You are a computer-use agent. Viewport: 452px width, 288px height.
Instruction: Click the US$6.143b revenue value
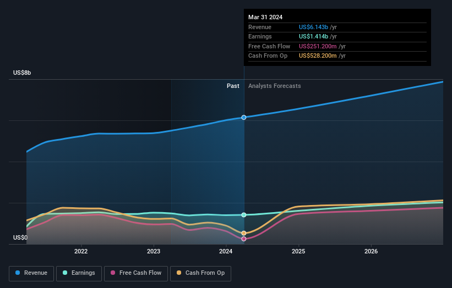click(x=313, y=27)
